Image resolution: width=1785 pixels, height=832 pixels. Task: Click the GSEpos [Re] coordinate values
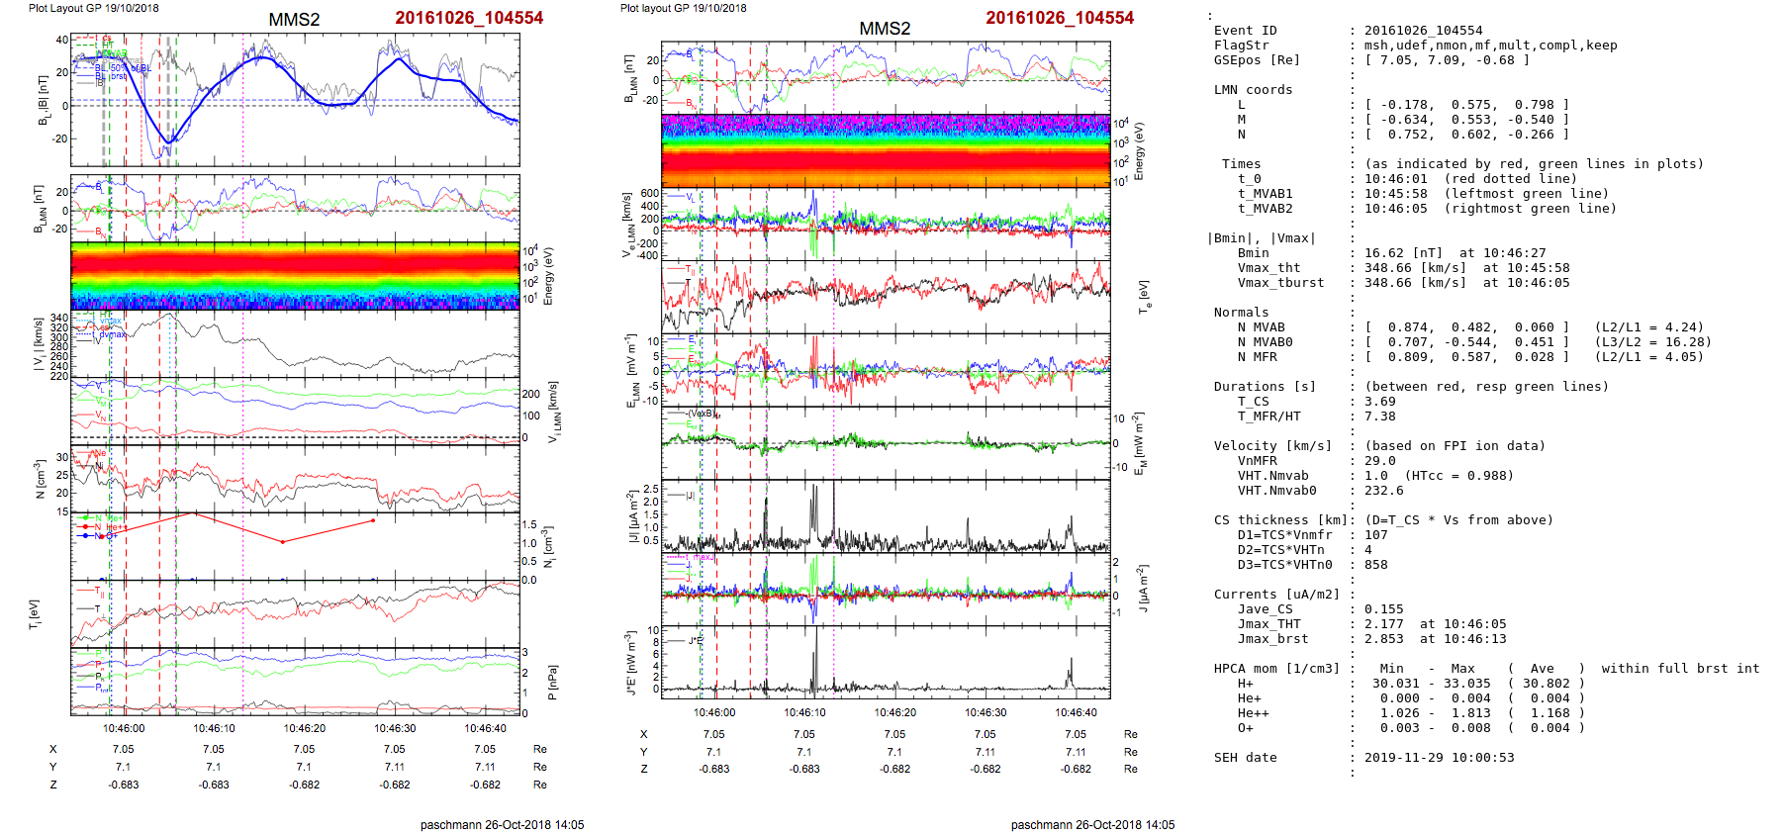click(x=1447, y=60)
